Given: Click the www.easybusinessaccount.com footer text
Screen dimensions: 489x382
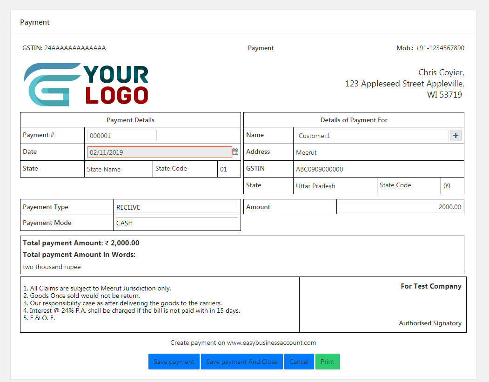Looking at the screenshot, I should click(271, 343).
